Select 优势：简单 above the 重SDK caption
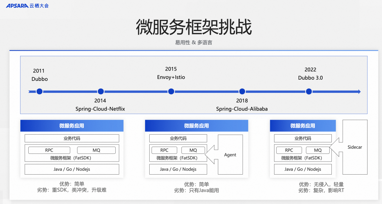382x204 pixels. coord(71,184)
